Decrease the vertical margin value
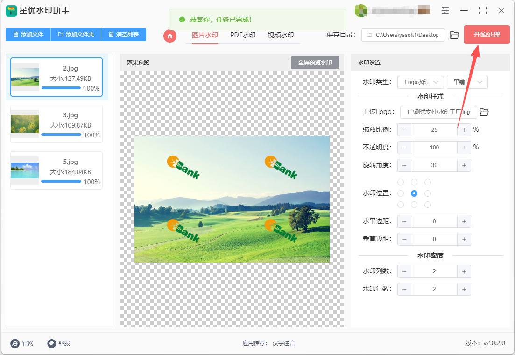The image size is (515, 355). tap(404, 239)
